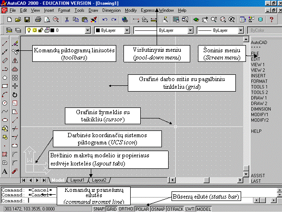The height and width of the screenshot is (212, 282).
Task: Redo the last undone action
Action: [114, 19]
